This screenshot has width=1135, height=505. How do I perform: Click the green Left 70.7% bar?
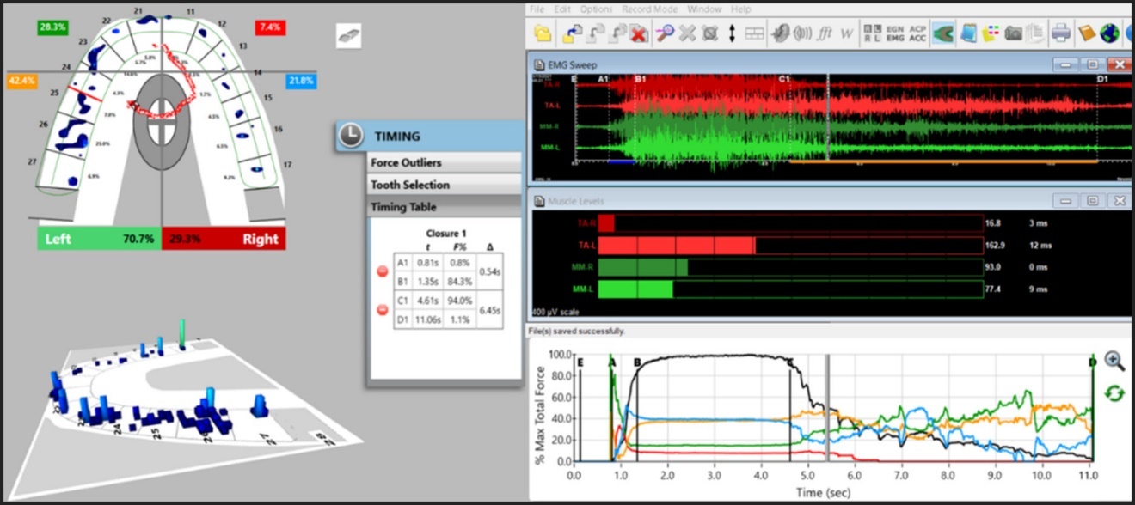point(100,239)
